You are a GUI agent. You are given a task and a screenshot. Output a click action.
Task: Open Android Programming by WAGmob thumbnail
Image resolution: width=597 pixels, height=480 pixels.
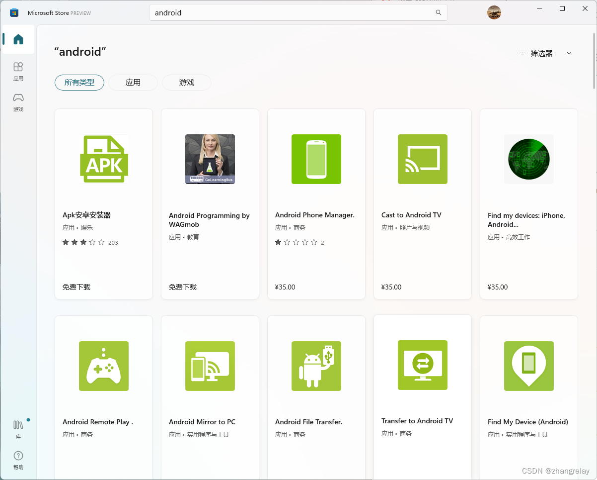tap(210, 159)
